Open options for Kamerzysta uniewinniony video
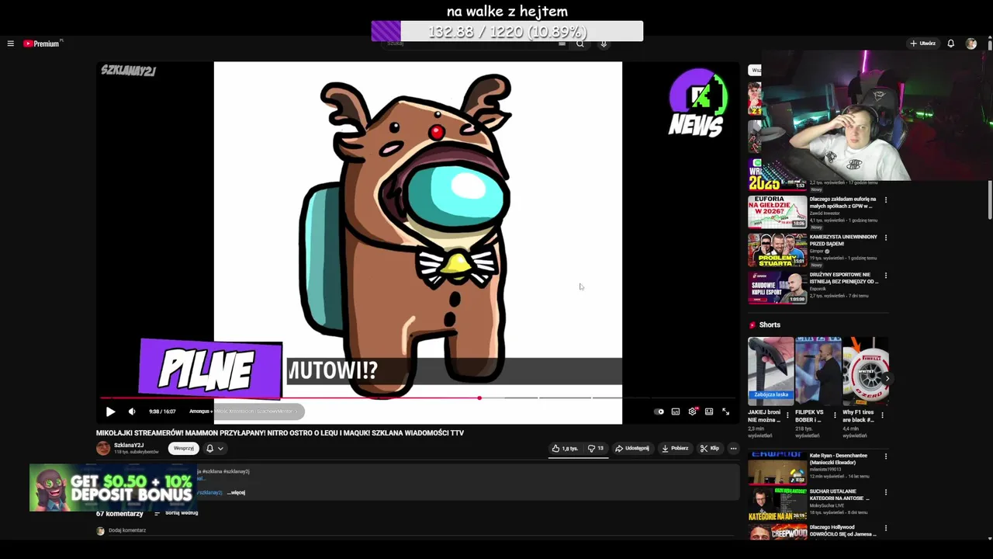 tap(886, 238)
